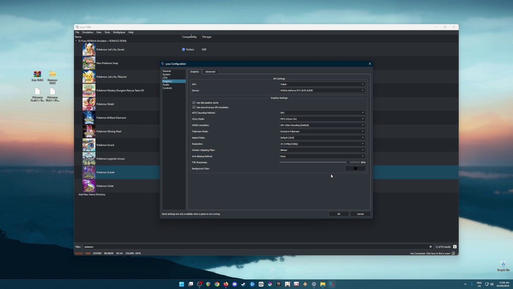Image resolution: width=513 pixels, height=289 pixels.
Task: Open Discord from the taskbar
Action: pyautogui.click(x=234, y=284)
